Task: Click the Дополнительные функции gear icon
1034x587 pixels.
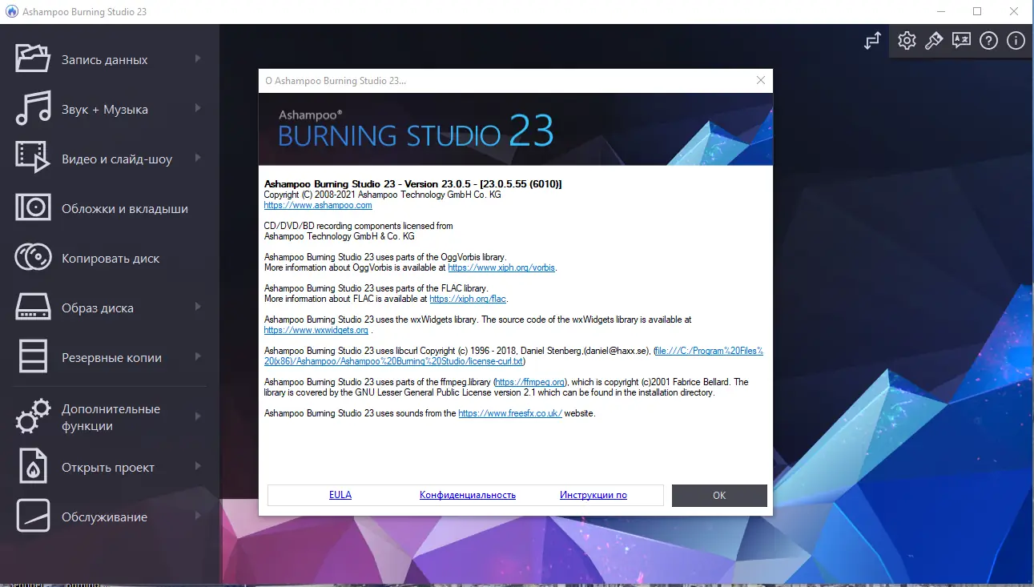Action: [32, 416]
